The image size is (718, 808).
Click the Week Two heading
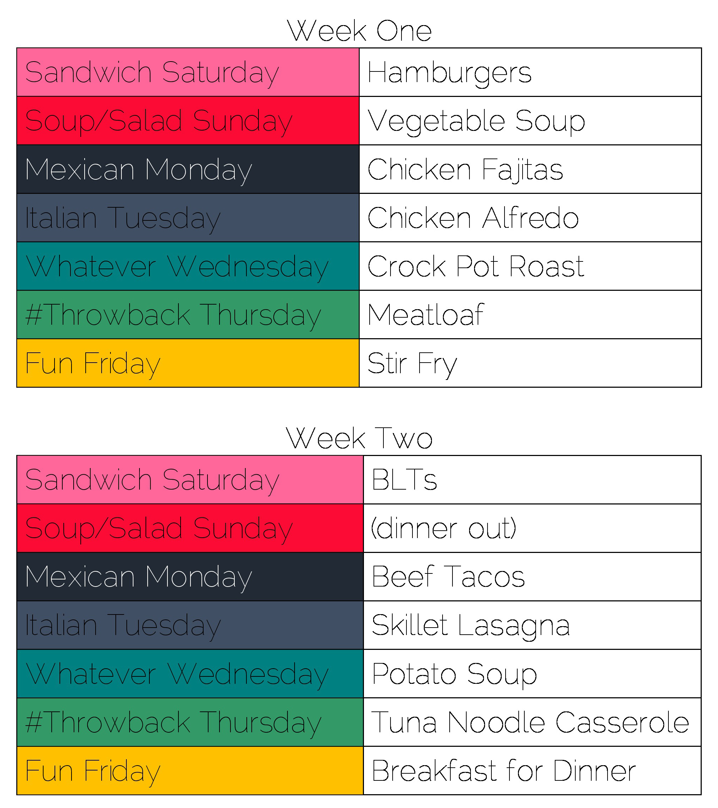[359, 438]
